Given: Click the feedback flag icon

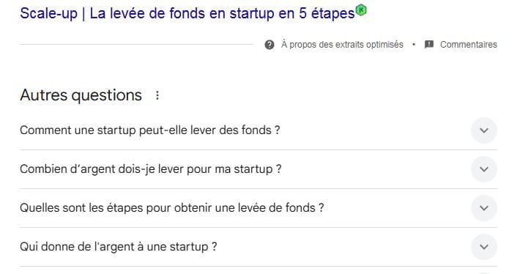Looking at the screenshot, I should pyautogui.click(x=429, y=45).
